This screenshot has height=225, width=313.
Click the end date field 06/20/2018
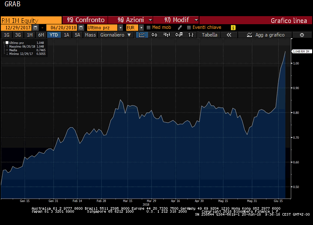pyautogui.click(x=62, y=28)
